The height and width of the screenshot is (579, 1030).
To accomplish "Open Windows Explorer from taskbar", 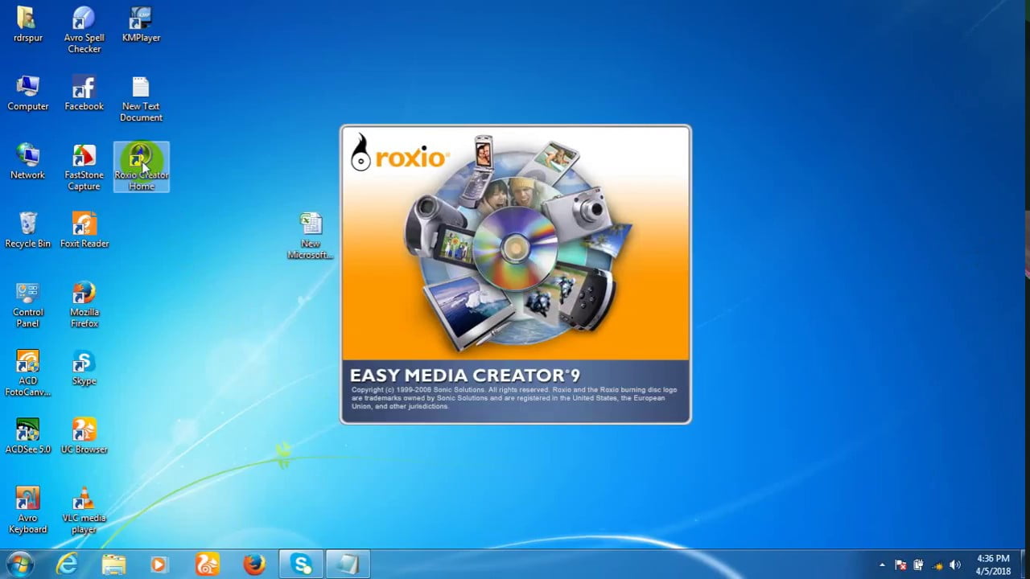I will 113,565.
